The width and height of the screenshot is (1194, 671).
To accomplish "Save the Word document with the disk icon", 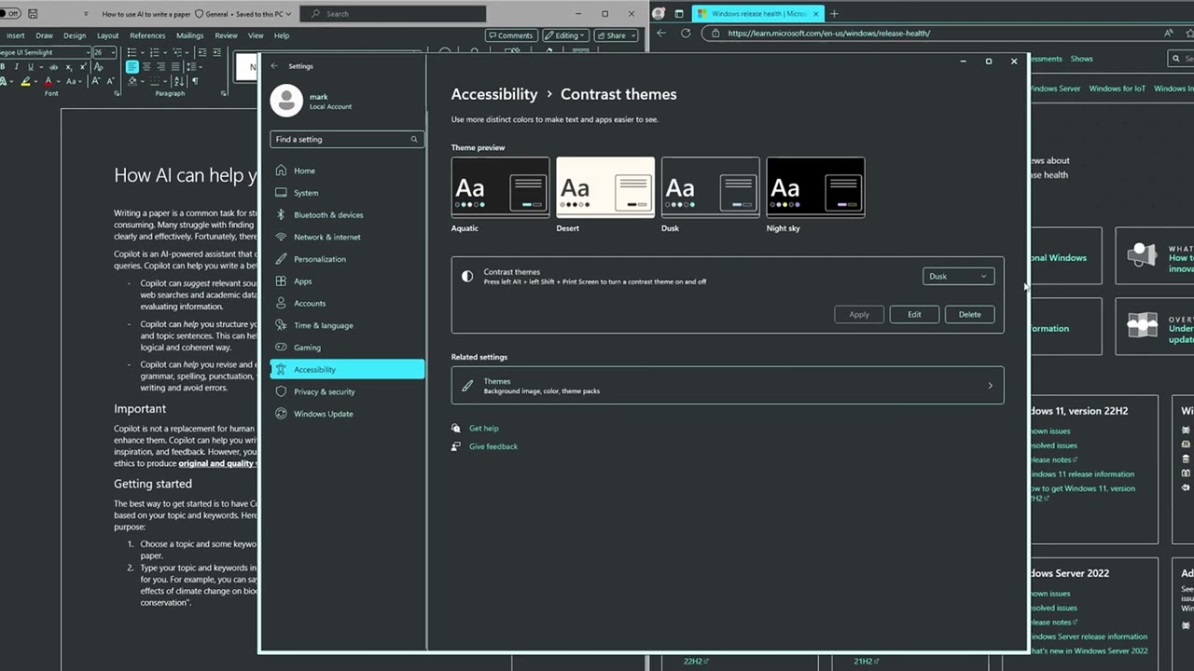I will click(34, 14).
